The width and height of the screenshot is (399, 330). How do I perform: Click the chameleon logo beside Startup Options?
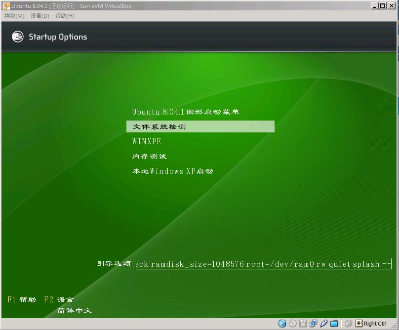click(18, 37)
